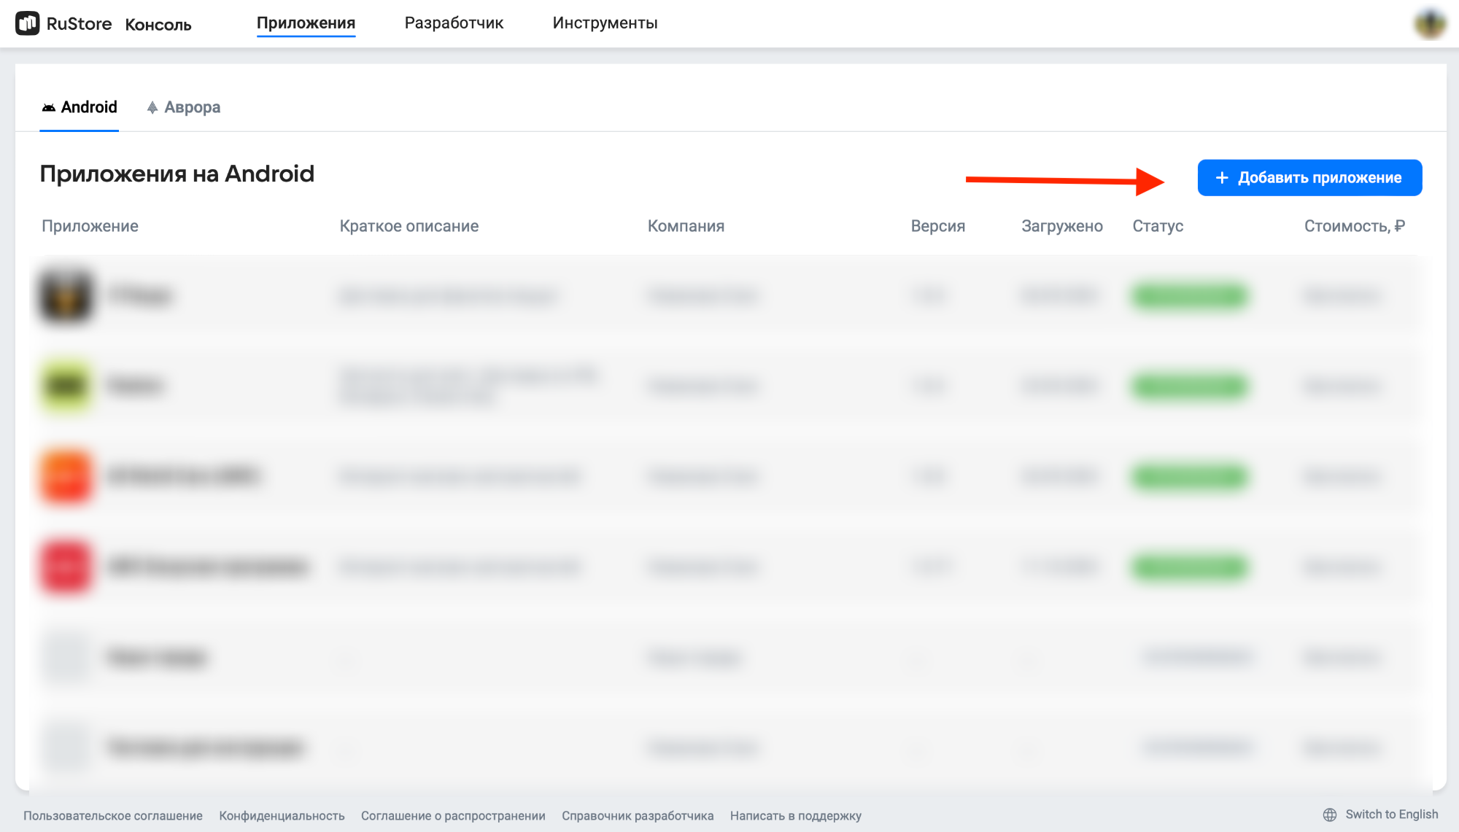
Task: Open the Конфиденциальность link
Action: [282, 815]
